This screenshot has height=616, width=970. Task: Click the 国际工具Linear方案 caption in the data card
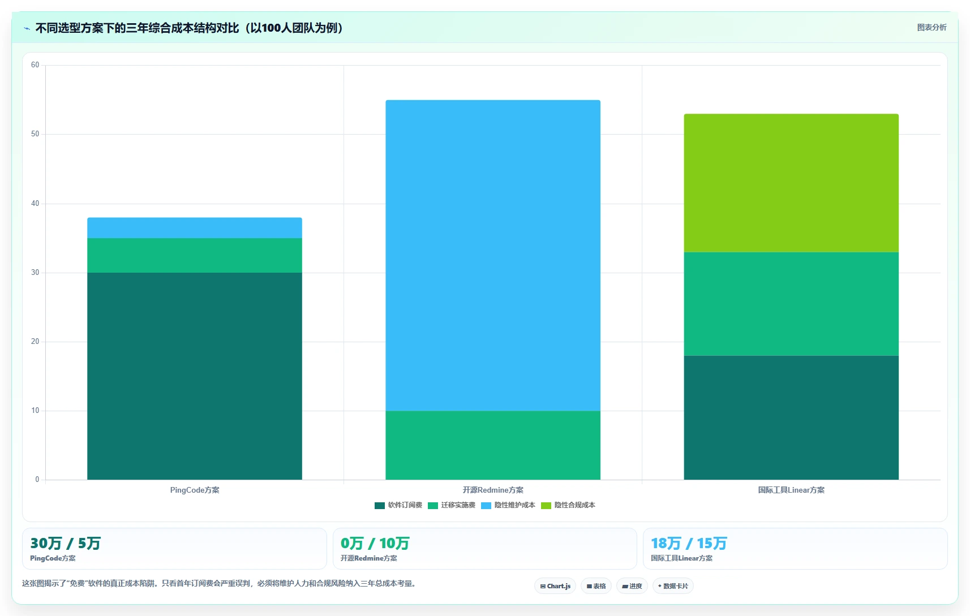click(681, 558)
